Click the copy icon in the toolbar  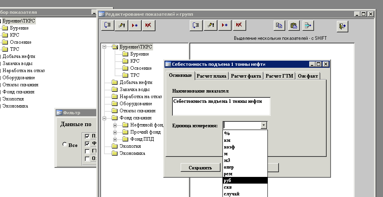[x=279, y=25]
